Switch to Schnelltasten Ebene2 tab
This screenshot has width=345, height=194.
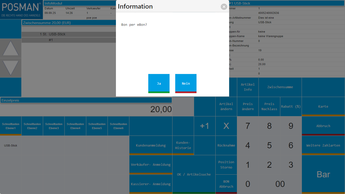tap(32, 126)
